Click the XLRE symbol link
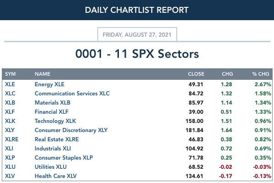Viewport: 274px width, 183px height. [12, 139]
